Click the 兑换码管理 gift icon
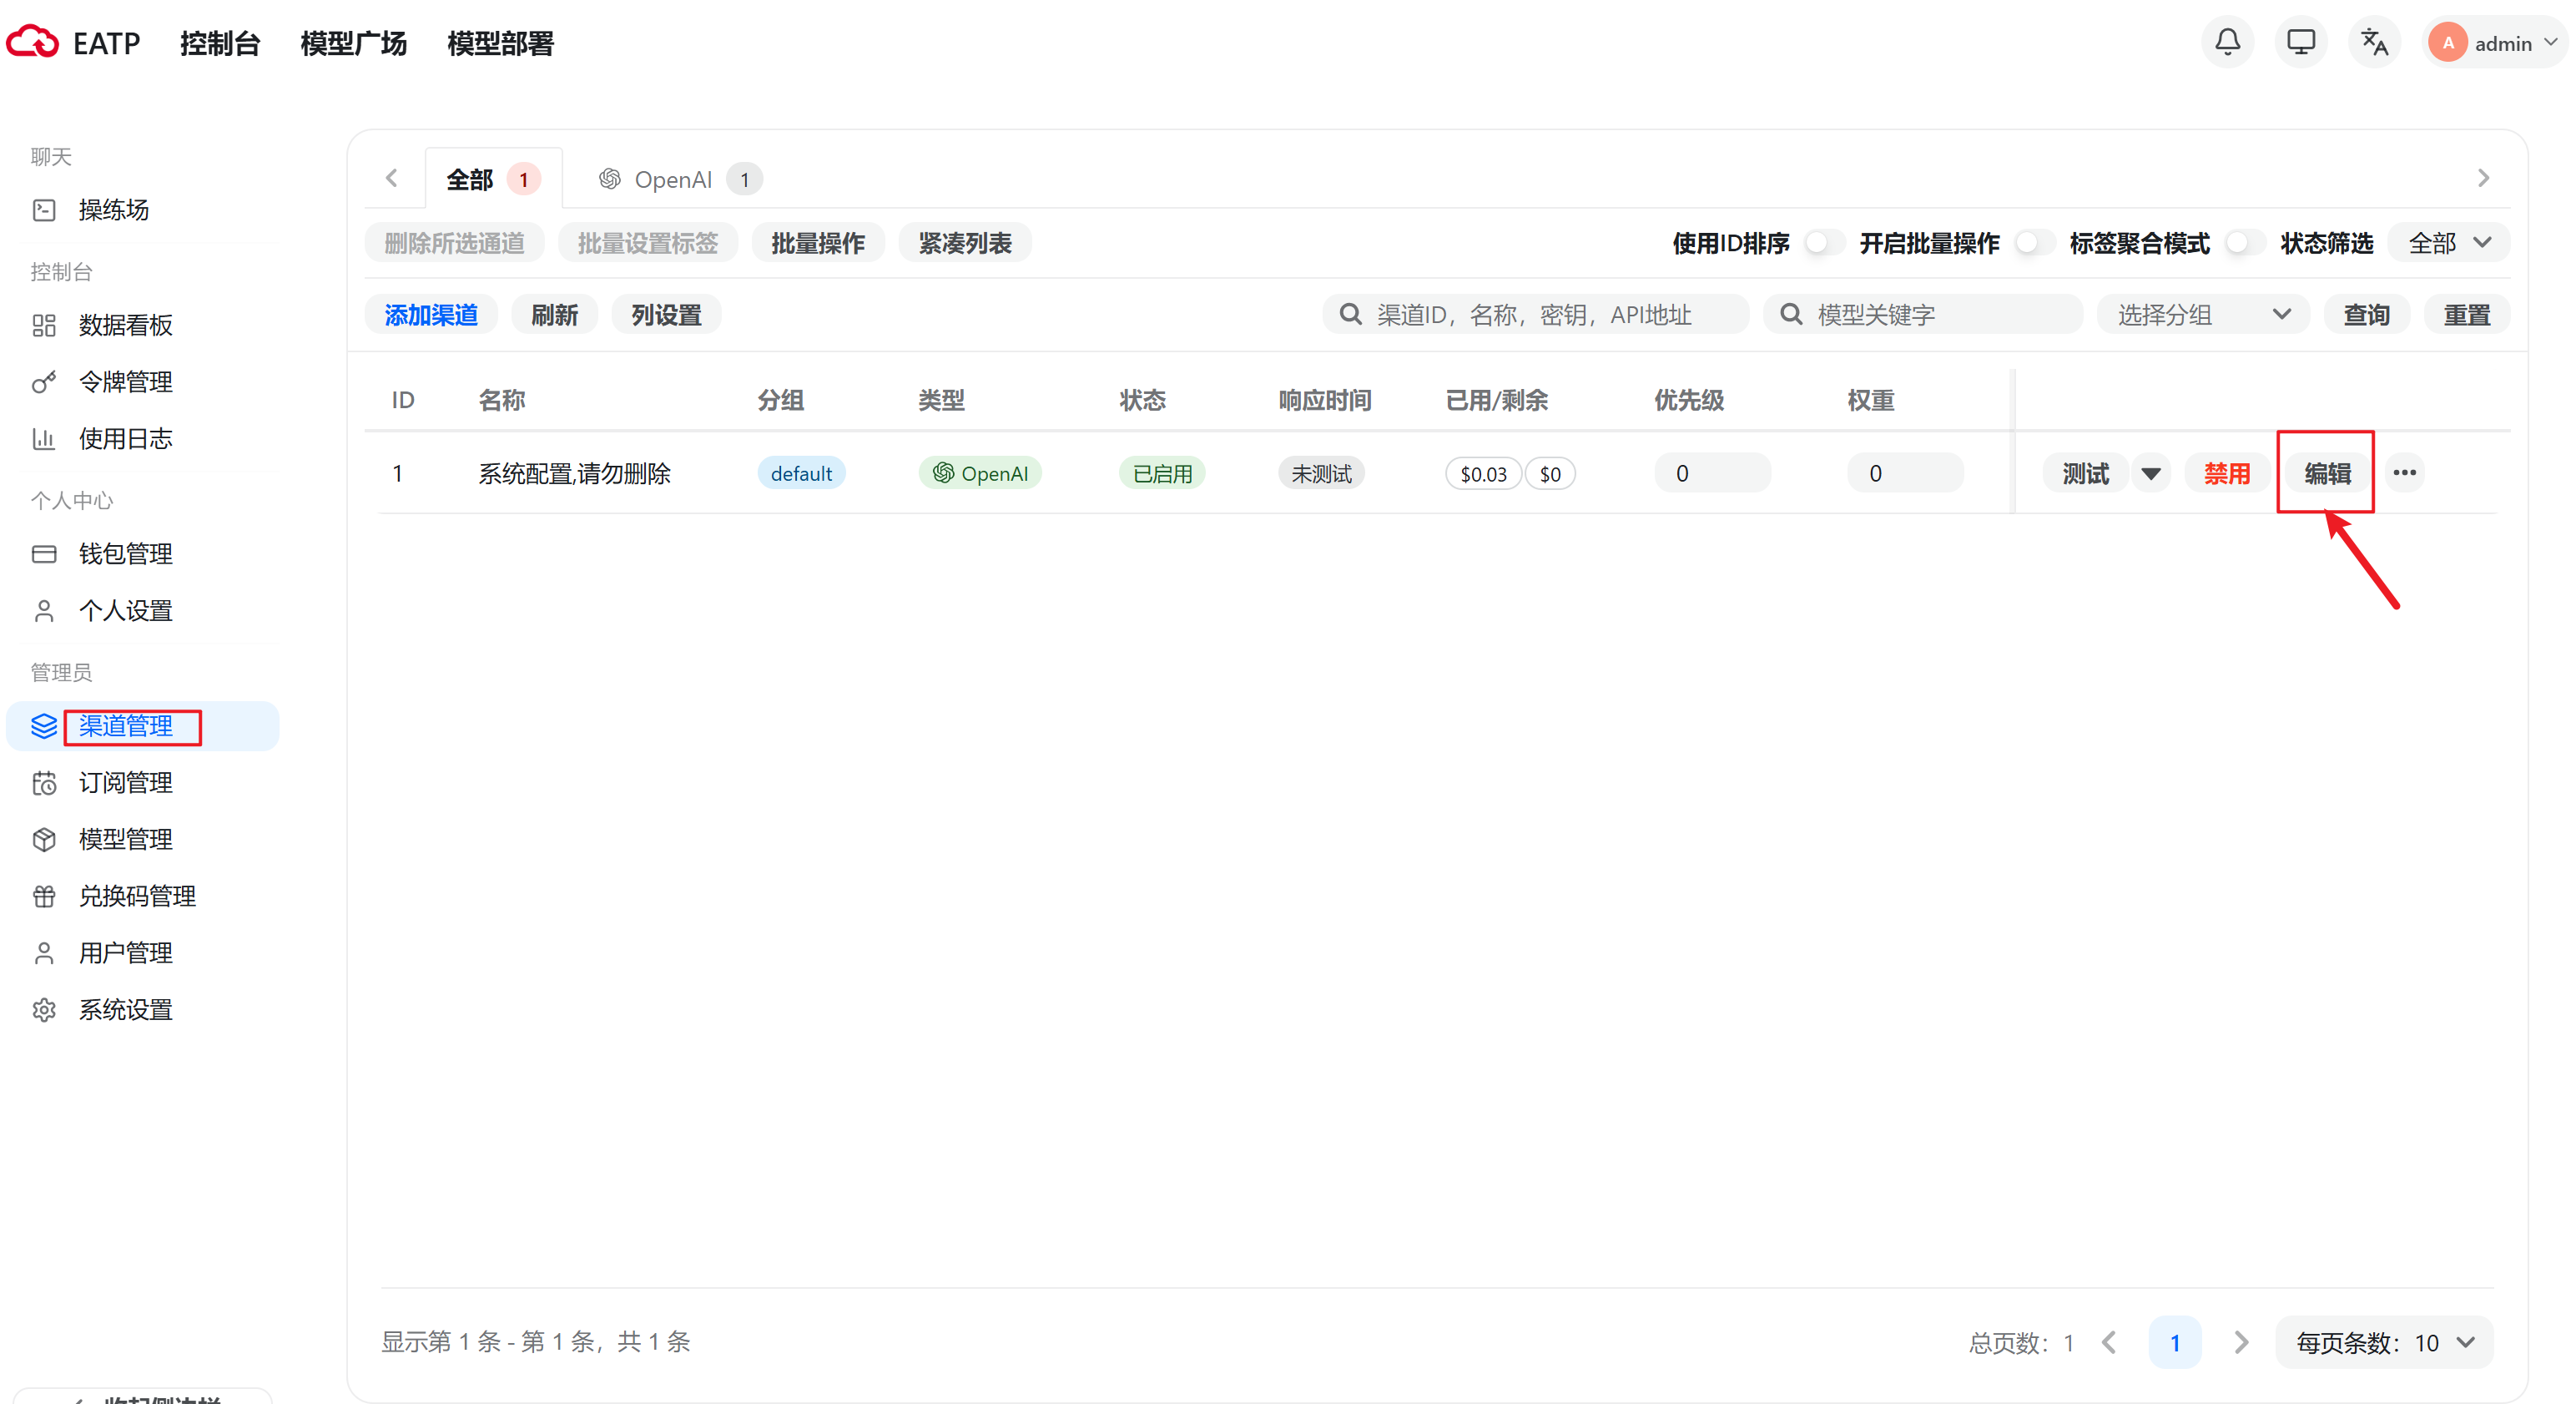This screenshot has width=2576, height=1404. (44, 897)
